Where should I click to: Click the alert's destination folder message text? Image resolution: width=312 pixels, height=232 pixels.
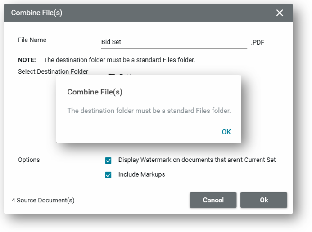point(149,110)
